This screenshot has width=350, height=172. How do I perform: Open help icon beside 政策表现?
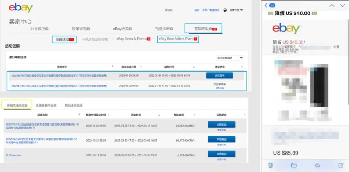click(x=89, y=29)
